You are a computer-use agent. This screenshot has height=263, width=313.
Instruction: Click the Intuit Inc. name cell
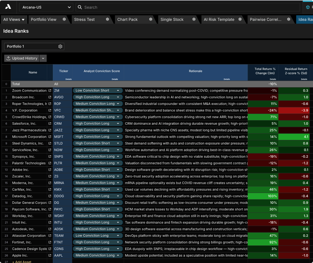tap(29, 222)
